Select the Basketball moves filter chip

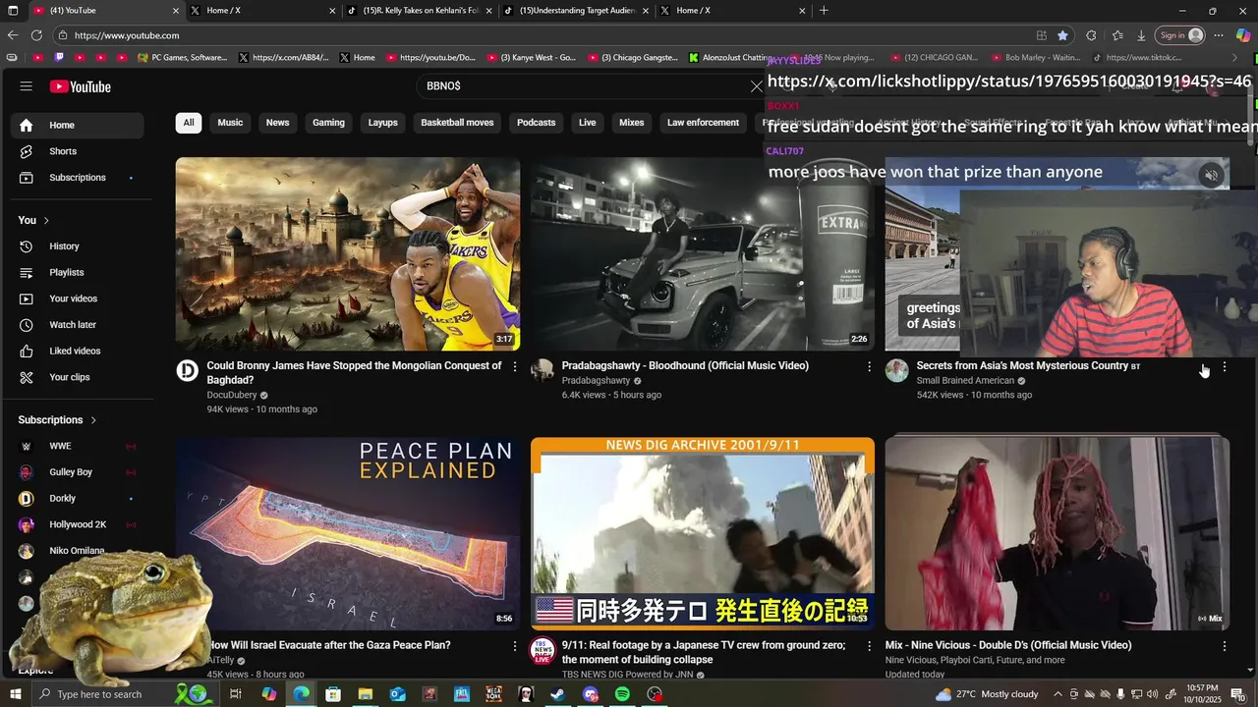pyautogui.click(x=457, y=123)
